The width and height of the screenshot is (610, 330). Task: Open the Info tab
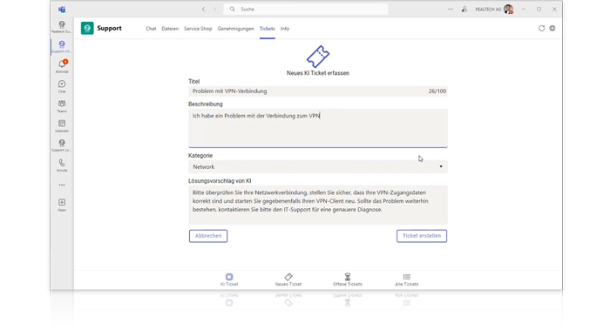[285, 29]
